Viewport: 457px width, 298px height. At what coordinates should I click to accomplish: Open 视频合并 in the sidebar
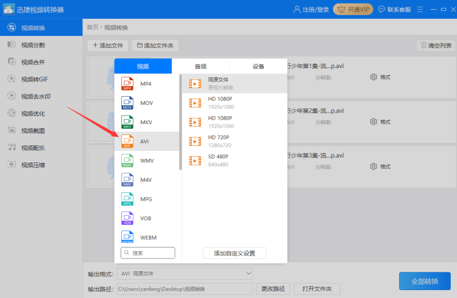pyautogui.click(x=41, y=62)
